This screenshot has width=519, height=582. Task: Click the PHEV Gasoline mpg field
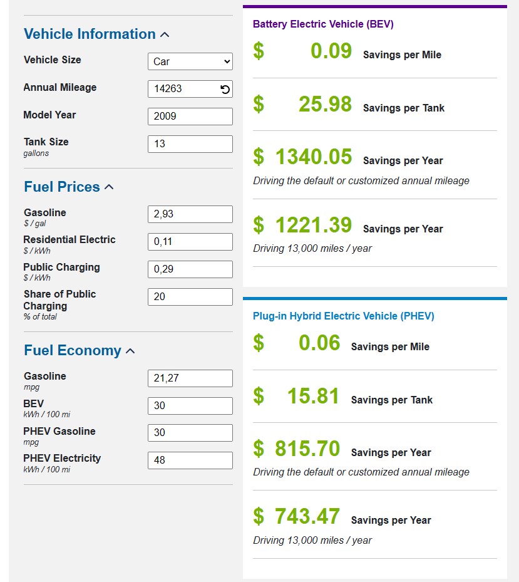(190, 433)
